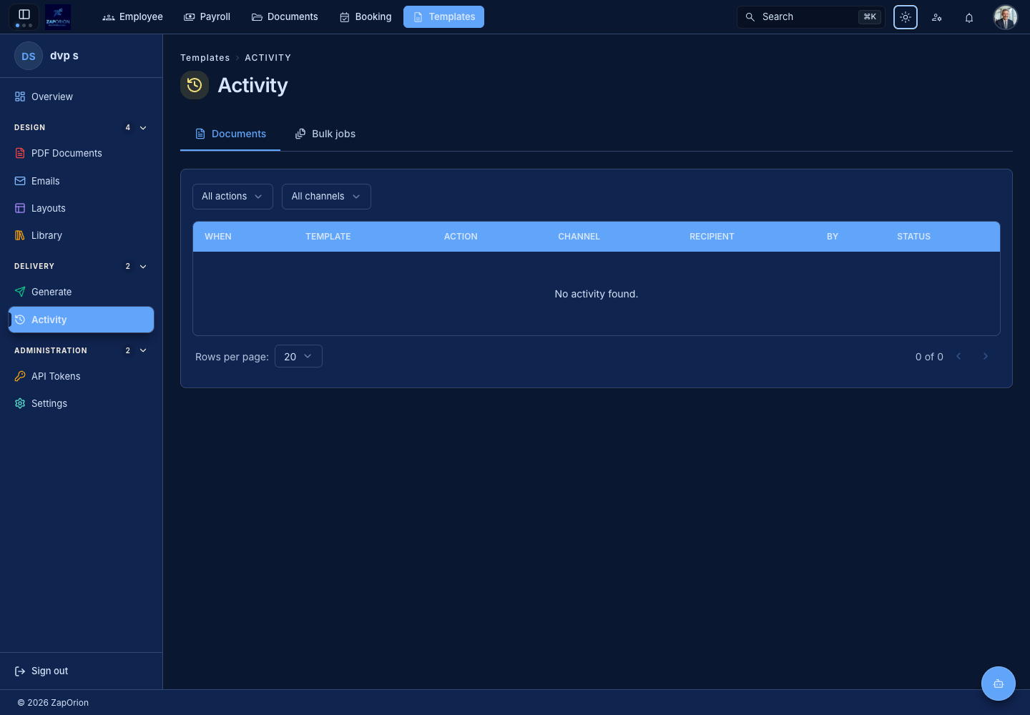
Task: Switch to the Bulk jobs tab
Action: pos(325,134)
